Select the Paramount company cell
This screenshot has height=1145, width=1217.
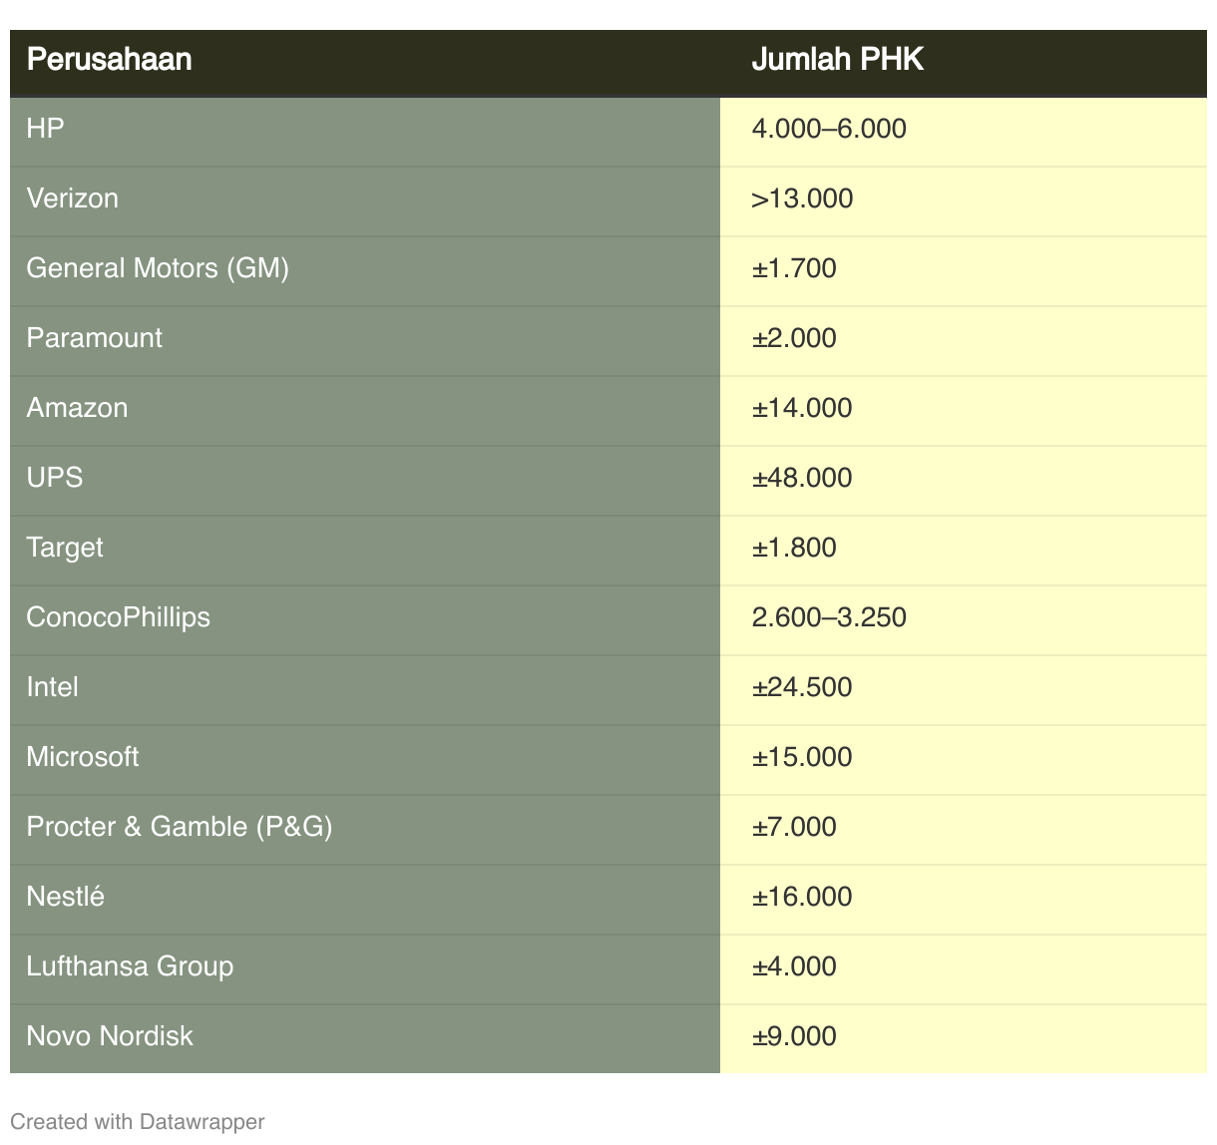pos(95,338)
